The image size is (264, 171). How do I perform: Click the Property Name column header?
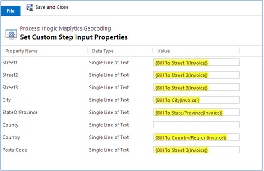click(21, 51)
